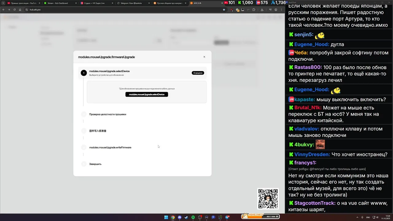This screenshot has height=221, width=393.
Task: Click senjin5's duck emote in chat
Action: (320, 36)
